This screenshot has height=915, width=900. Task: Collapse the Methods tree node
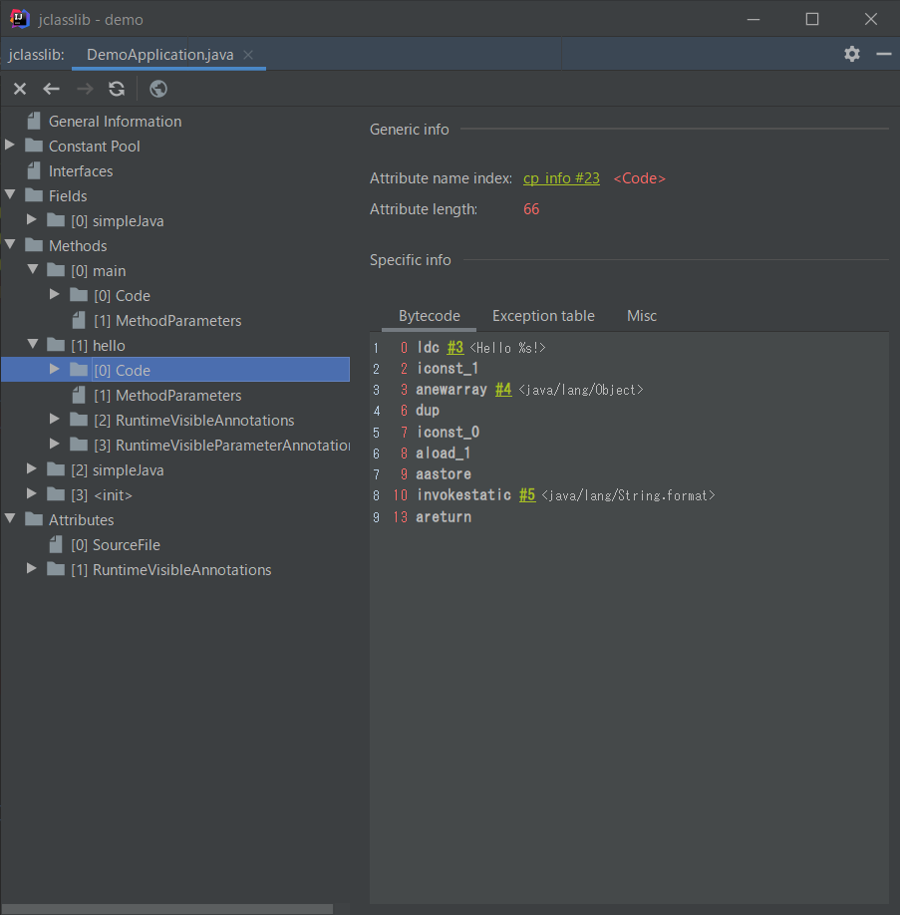(x=11, y=245)
